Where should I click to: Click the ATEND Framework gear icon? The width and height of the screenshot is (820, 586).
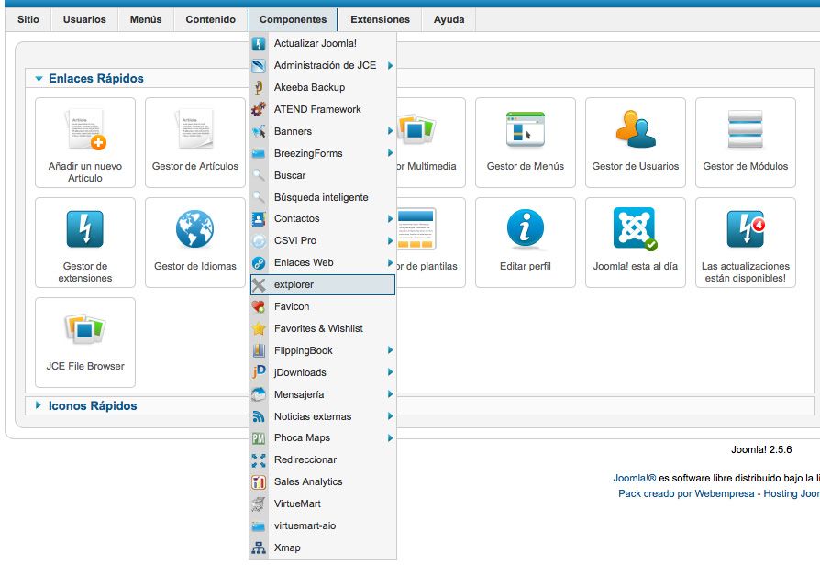[x=259, y=109]
